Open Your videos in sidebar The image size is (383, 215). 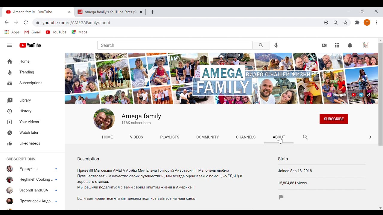point(32,122)
